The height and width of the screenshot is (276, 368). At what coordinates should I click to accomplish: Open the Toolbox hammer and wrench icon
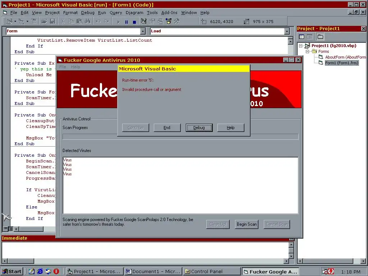177,22
